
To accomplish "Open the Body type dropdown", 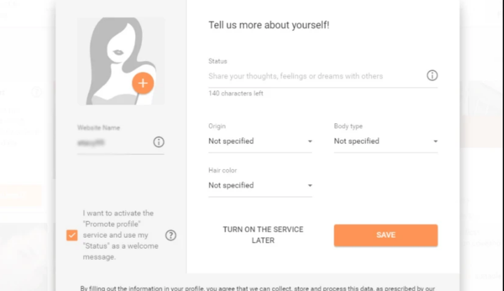I will [385, 141].
